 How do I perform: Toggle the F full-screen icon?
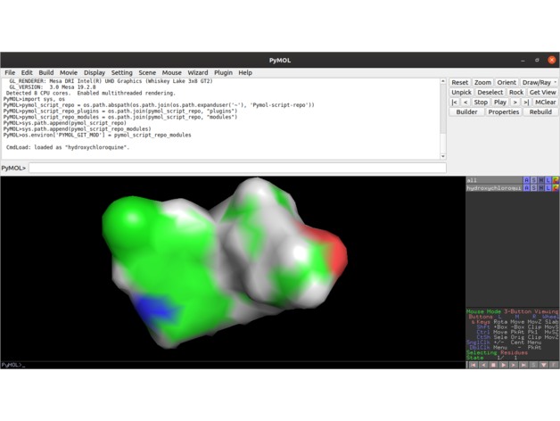[554, 365]
